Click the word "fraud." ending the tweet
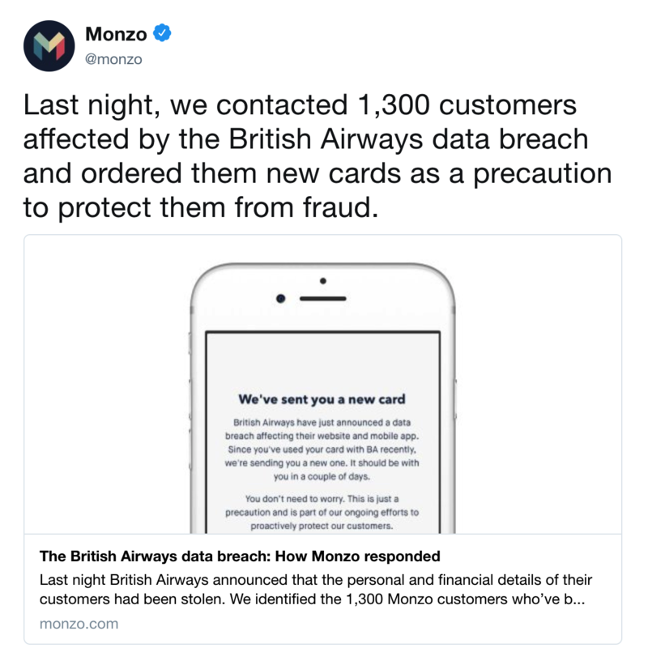The width and height of the screenshot is (648, 665). tap(340, 207)
